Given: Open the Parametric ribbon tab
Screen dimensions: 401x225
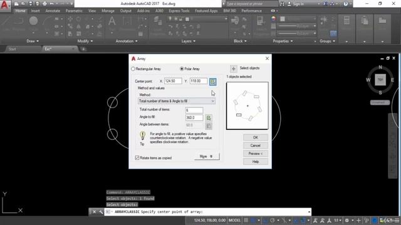Looking at the screenshot, I should click(74, 11).
